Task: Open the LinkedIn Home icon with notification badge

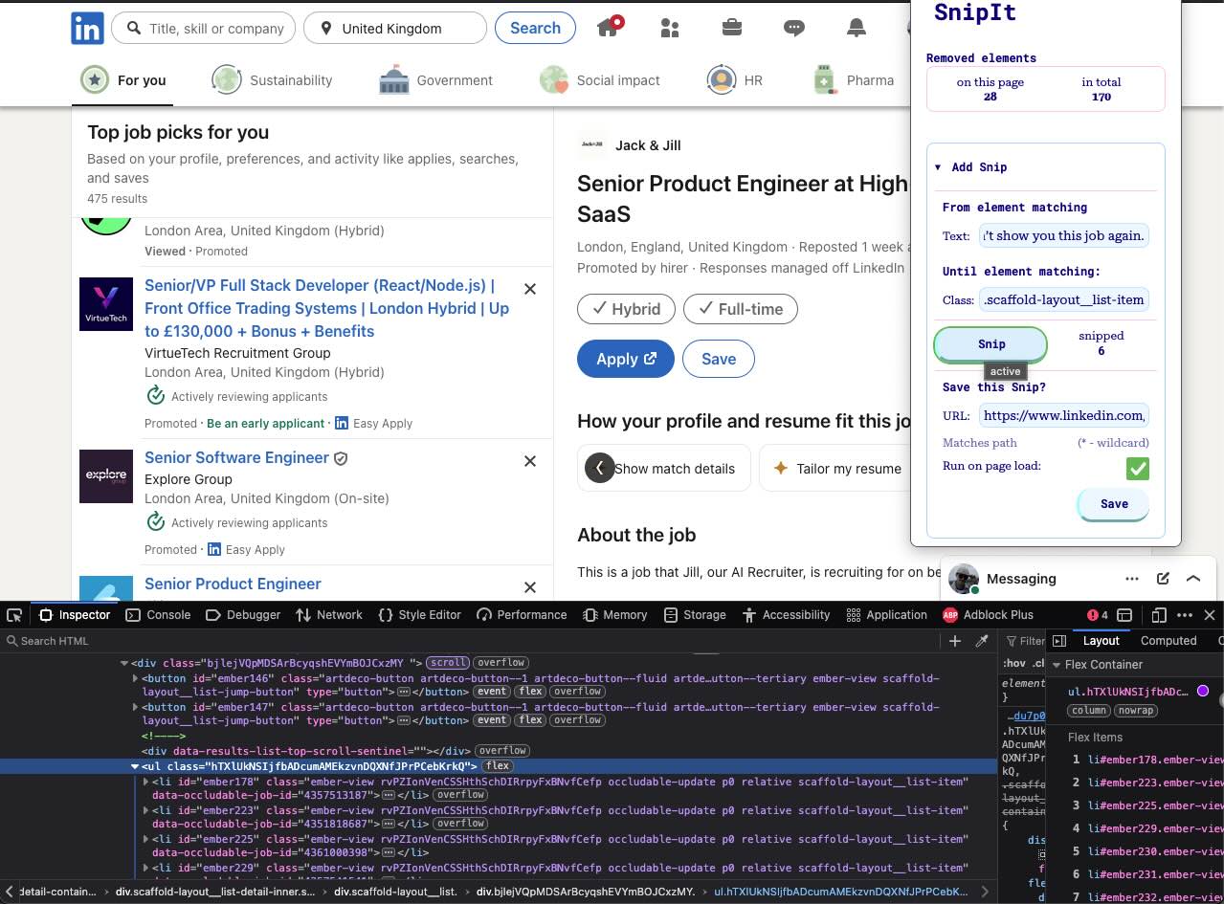Action: tap(608, 28)
